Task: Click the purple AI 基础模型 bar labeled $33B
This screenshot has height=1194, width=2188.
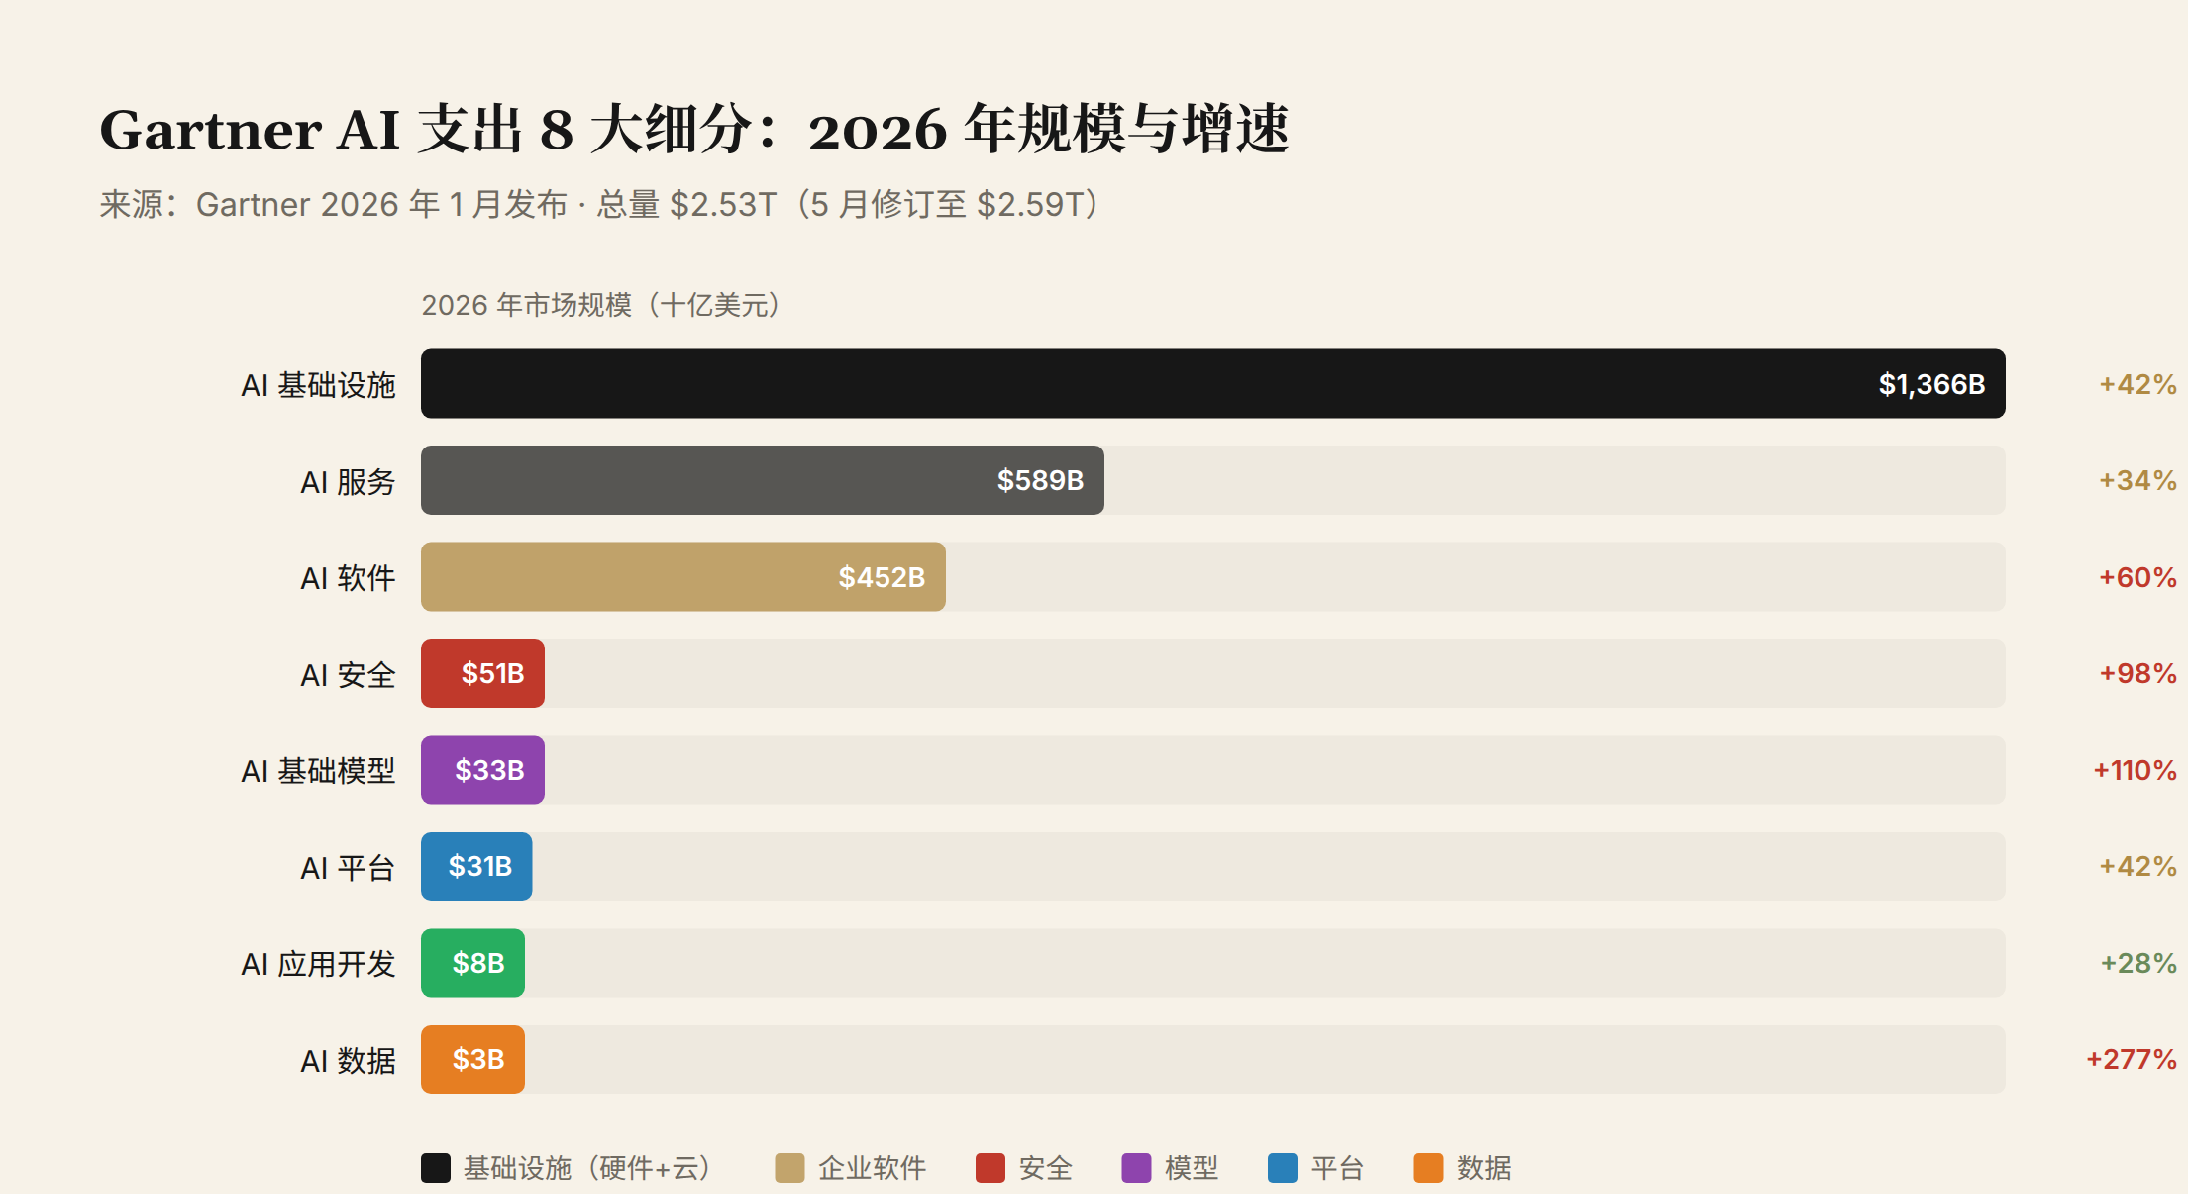Action: (482, 769)
